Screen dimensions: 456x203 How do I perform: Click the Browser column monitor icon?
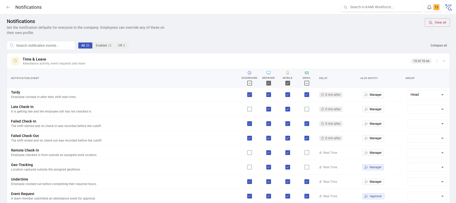pyautogui.click(x=269, y=73)
